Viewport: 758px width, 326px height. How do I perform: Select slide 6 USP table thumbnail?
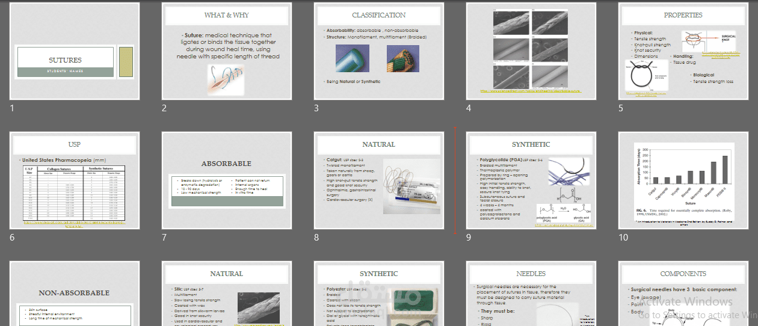(x=75, y=180)
